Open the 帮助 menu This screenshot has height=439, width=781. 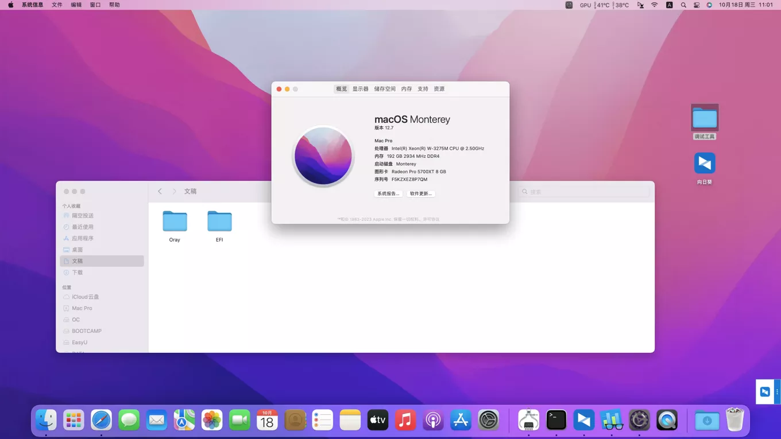116,5
